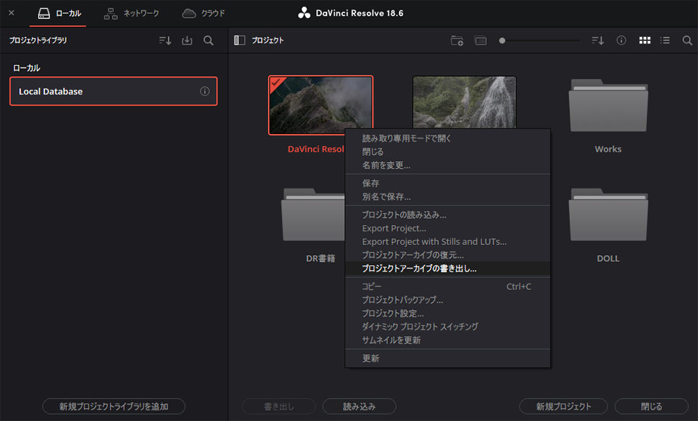Choose 別名で保存... menu entry

pyautogui.click(x=448, y=197)
